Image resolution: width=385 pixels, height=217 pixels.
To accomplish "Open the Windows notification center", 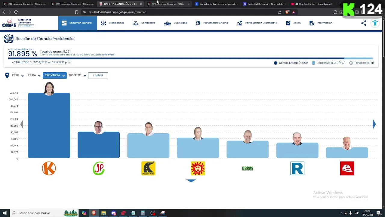I will [x=378, y=213].
